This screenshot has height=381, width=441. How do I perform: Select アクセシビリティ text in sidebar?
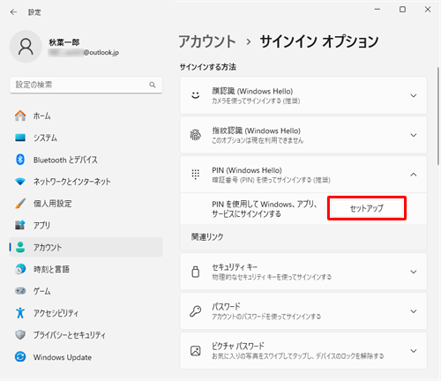tap(56, 313)
